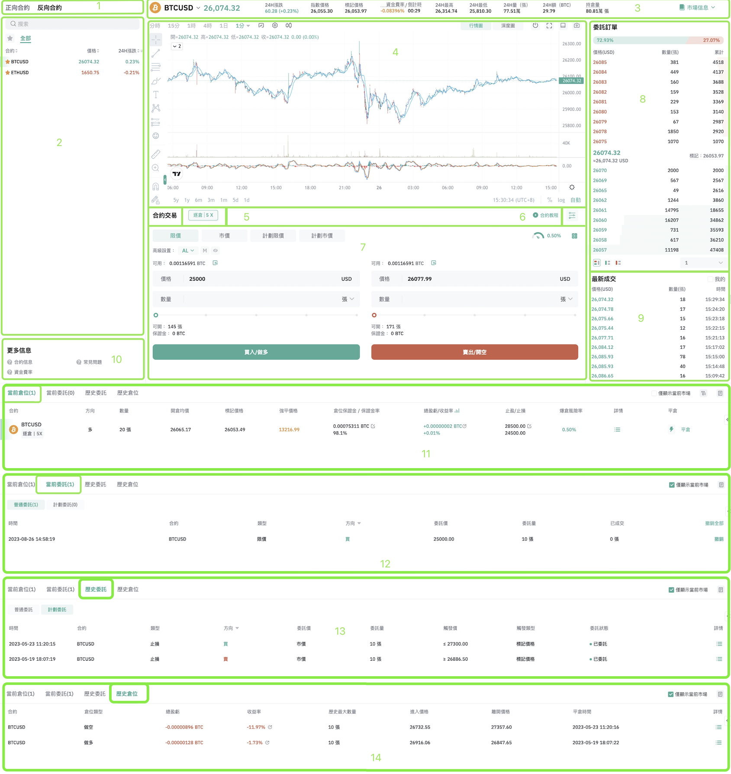Toggle 自動 auto scale on chart

pyautogui.click(x=576, y=200)
